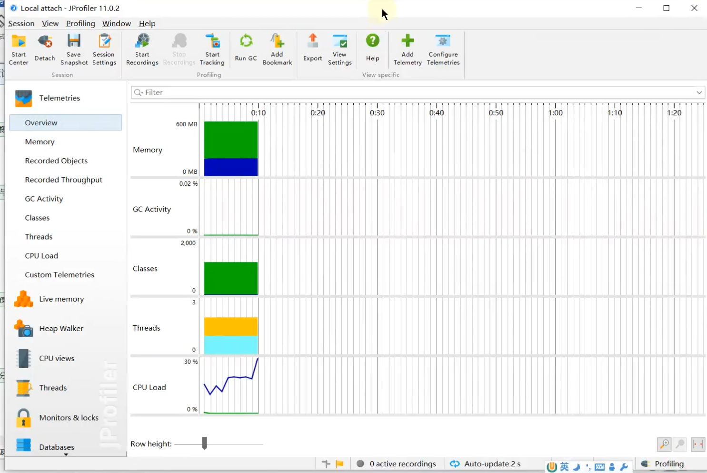
Task: Open the Telemetries section in the sidebar
Action: [60, 98]
